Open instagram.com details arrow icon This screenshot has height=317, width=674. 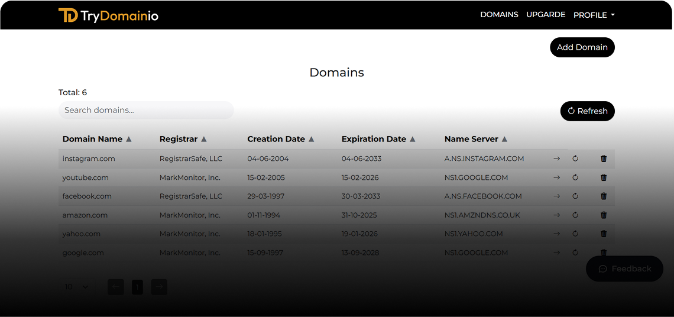(x=557, y=158)
